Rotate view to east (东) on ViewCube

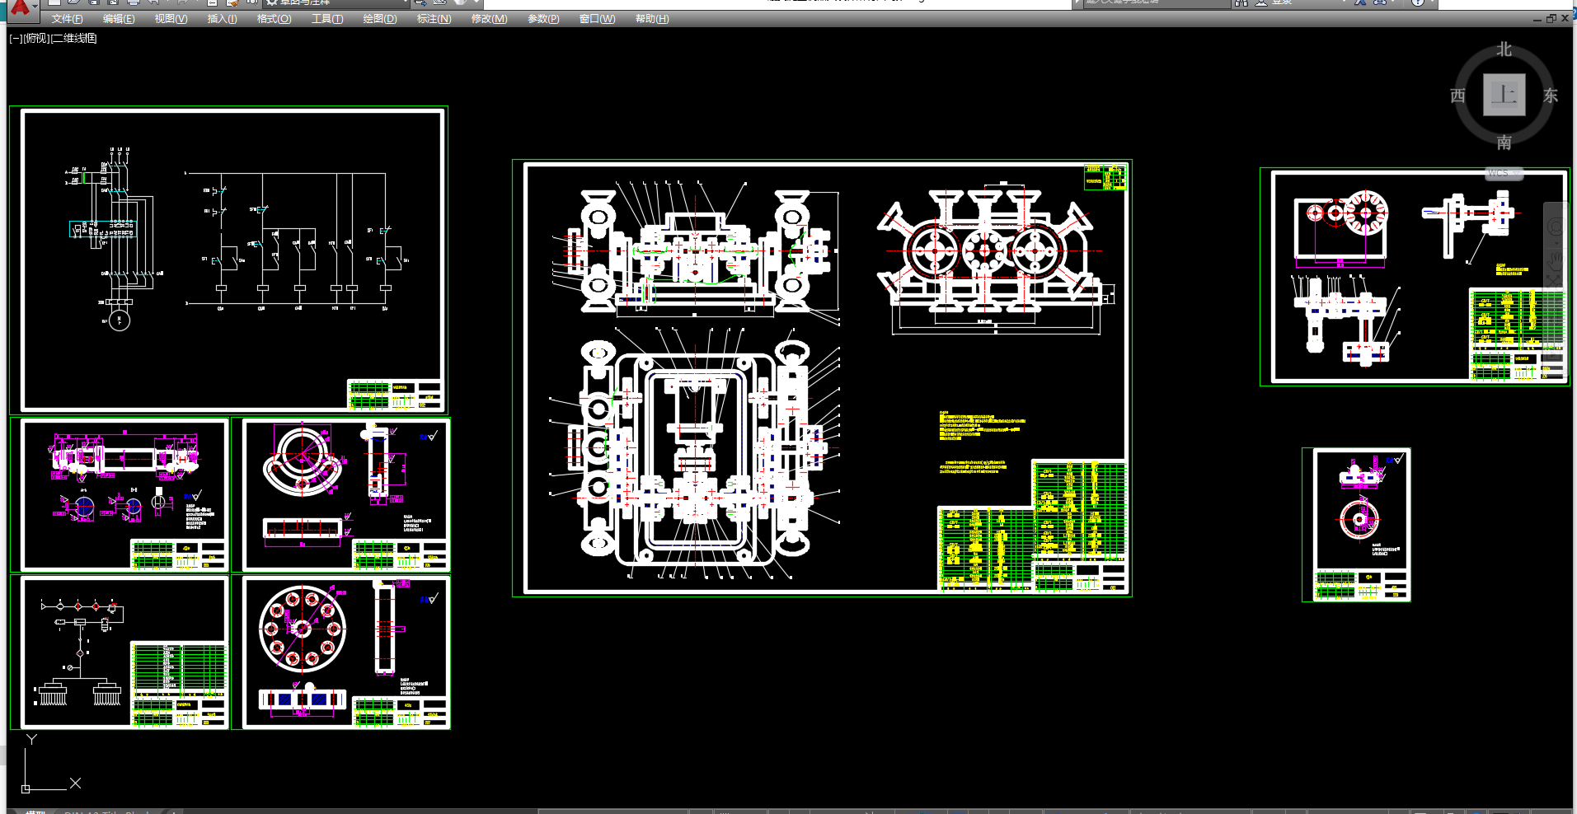(1550, 96)
